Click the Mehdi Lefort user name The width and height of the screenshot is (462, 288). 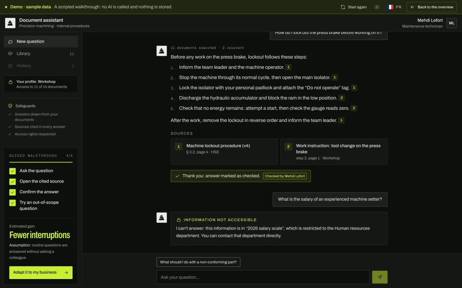(430, 20)
